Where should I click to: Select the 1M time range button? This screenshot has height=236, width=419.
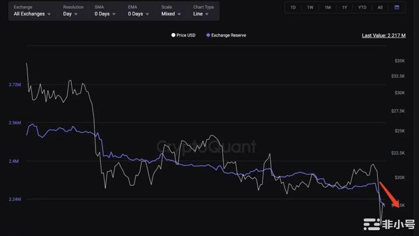[x=328, y=8]
